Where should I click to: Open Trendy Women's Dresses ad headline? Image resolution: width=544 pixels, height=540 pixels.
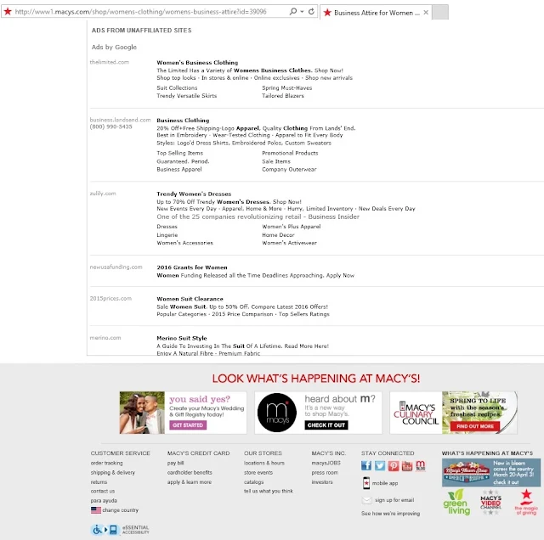pos(194,194)
